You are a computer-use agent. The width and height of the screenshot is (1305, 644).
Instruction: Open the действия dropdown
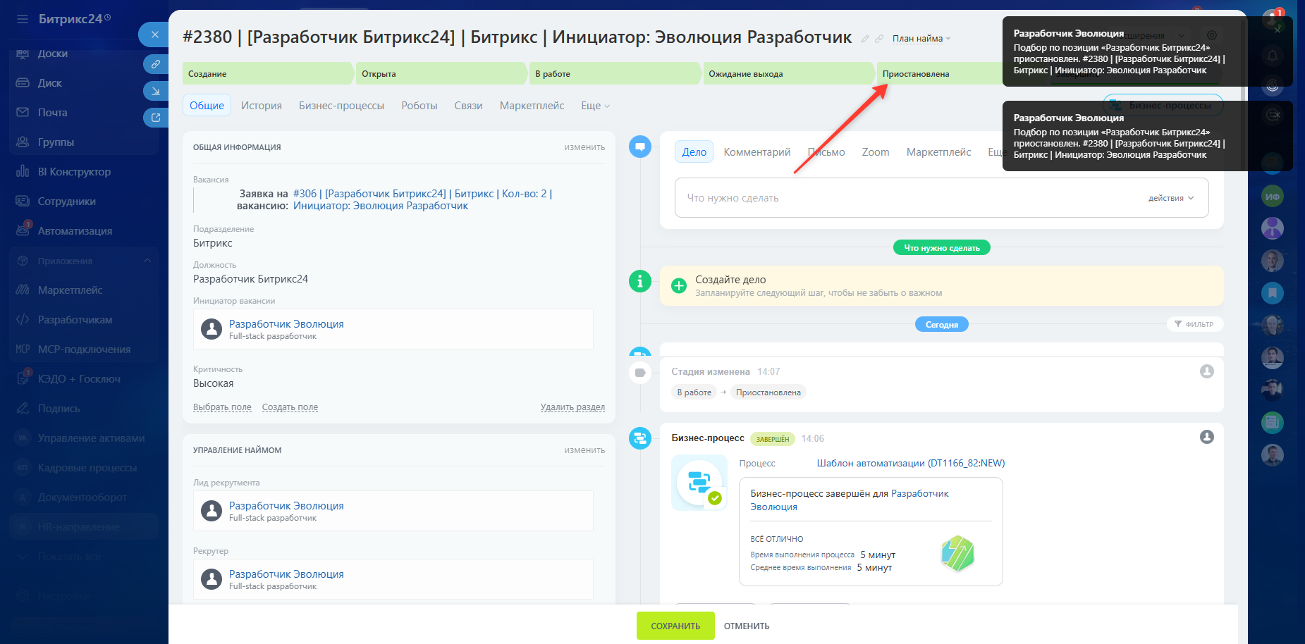pos(1171,198)
